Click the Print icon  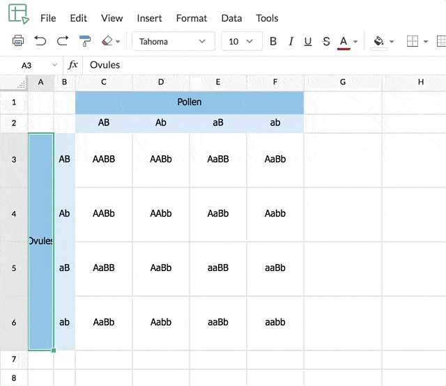click(18, 41)
